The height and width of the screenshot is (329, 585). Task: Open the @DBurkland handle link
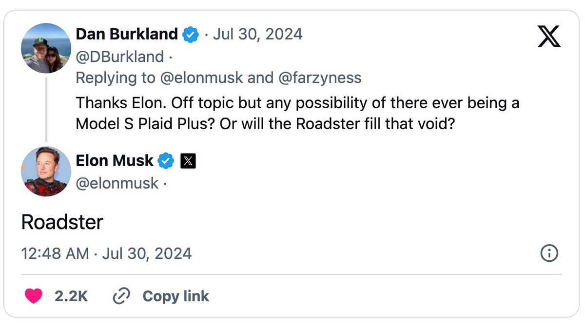(x=120, y=57)
